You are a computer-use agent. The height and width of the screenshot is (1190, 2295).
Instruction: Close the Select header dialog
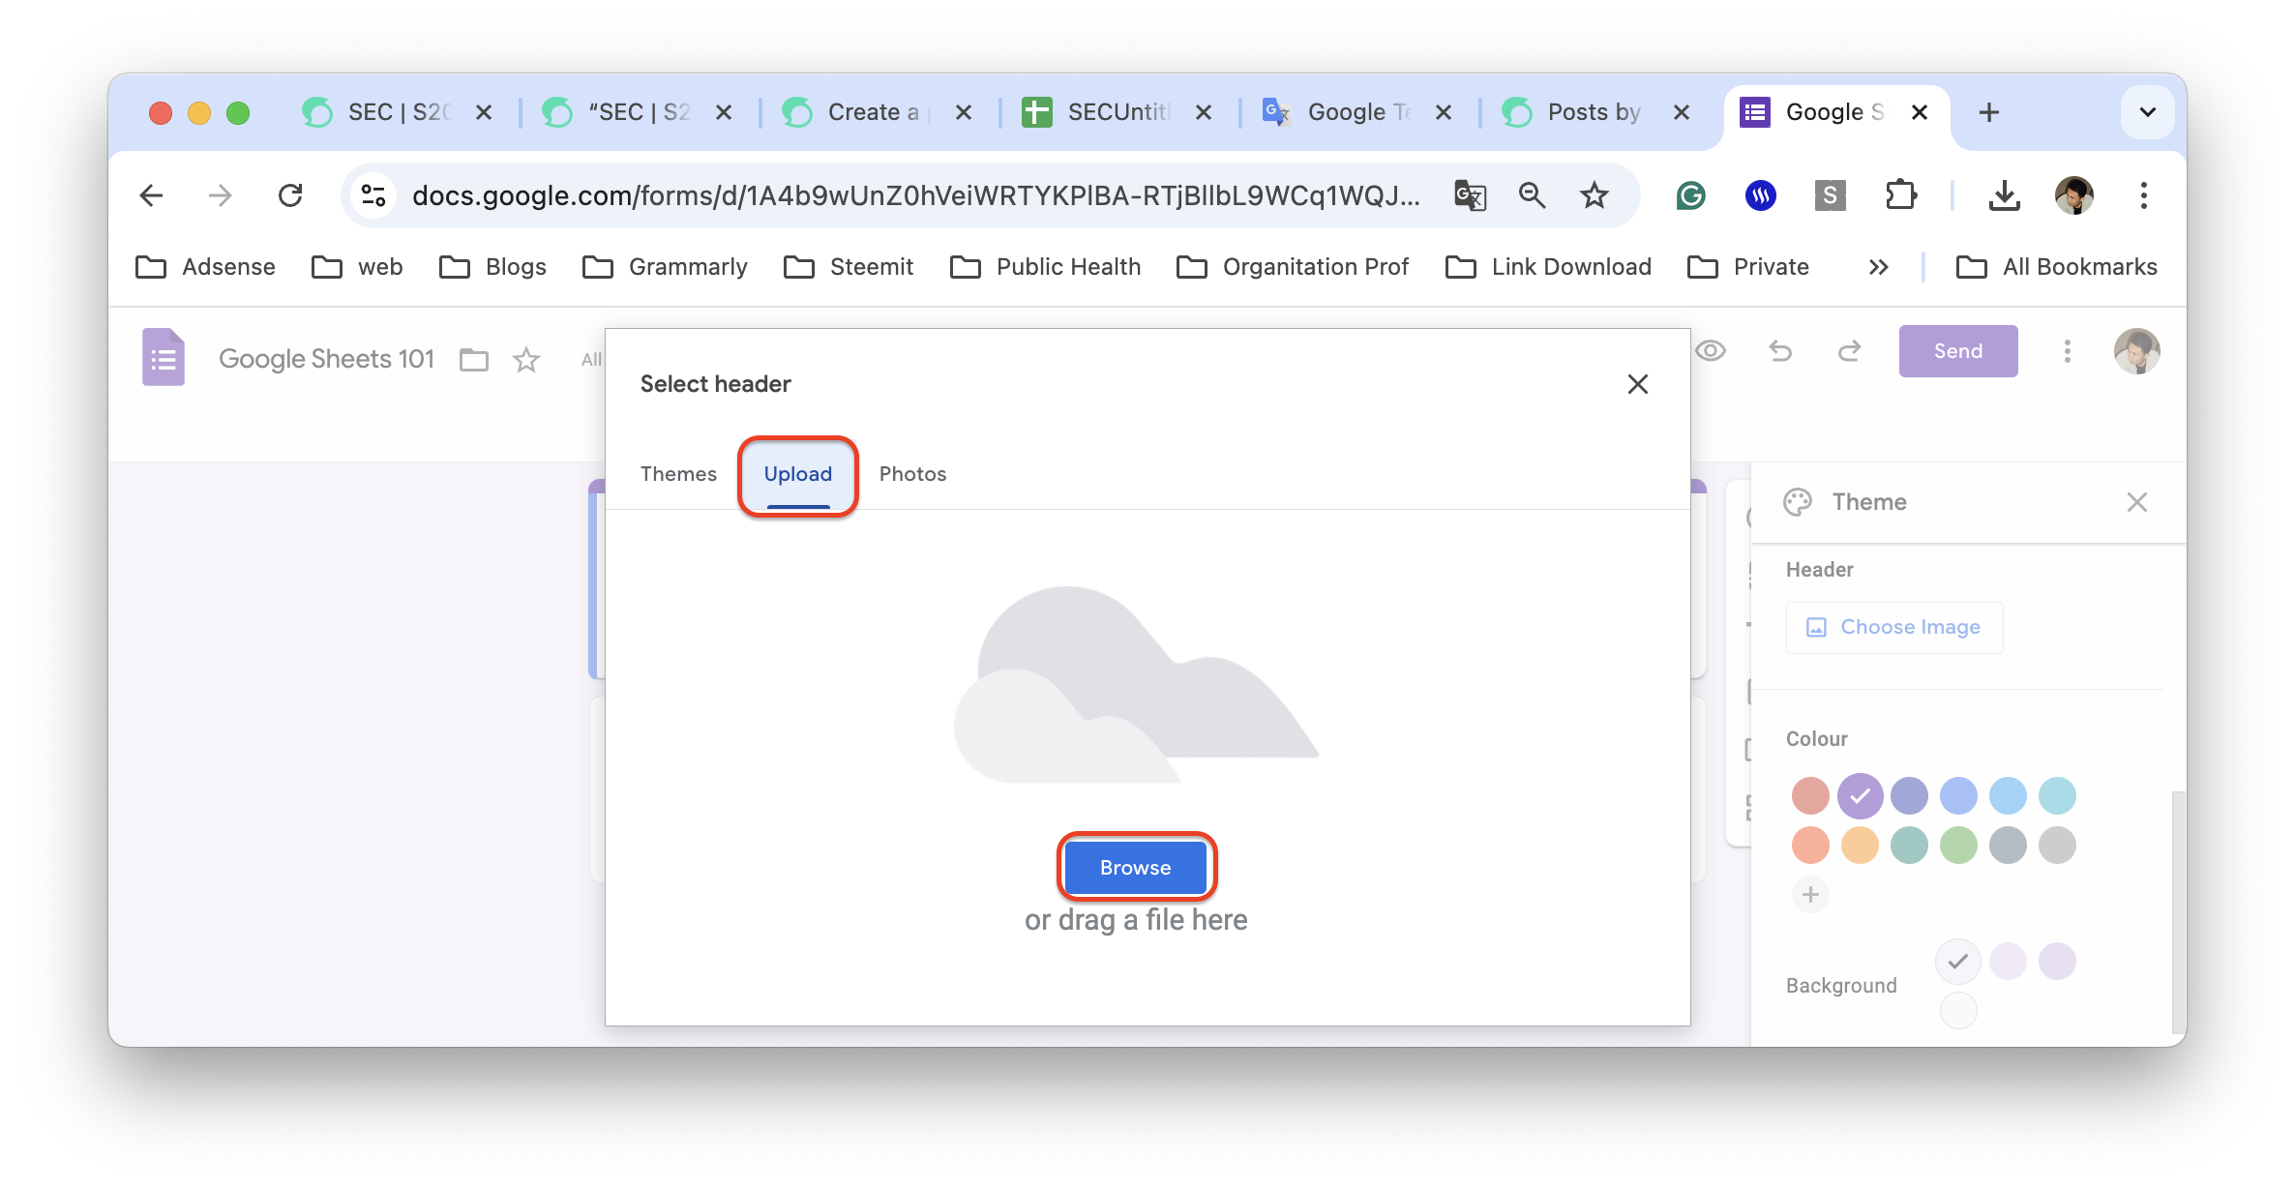[x=1637, y=384]
